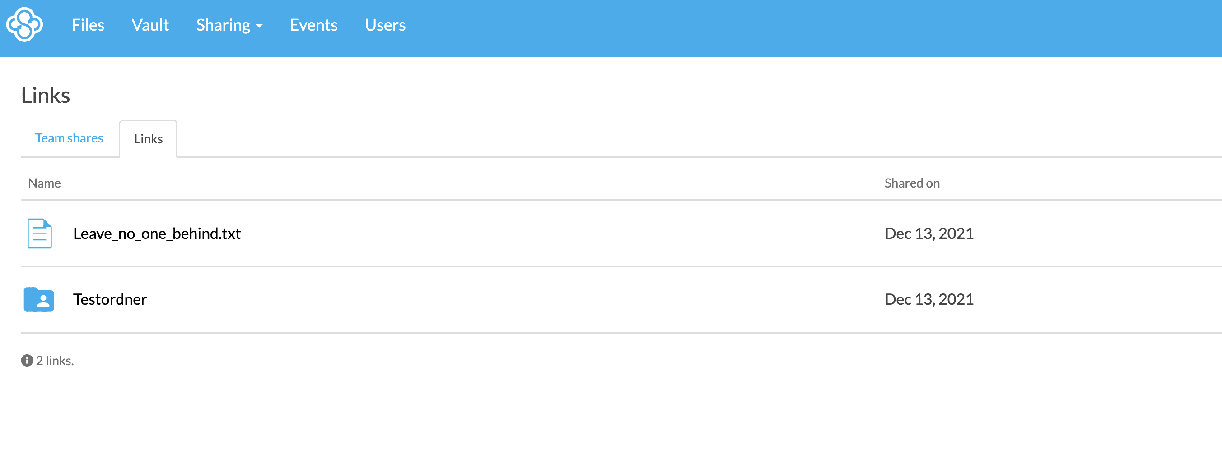1222x449 pixels.
Task: Click the Dec 13, 2021 date of Leave_no_one_behind.txt
Action: (929, 234)
